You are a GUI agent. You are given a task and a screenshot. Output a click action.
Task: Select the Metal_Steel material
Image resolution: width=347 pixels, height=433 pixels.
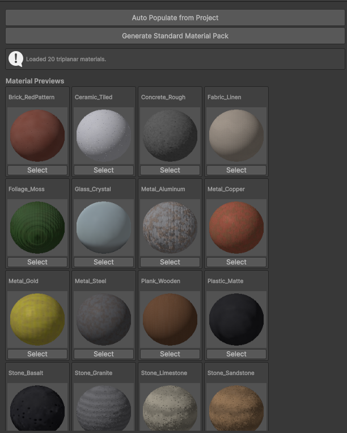pos(104,354)
